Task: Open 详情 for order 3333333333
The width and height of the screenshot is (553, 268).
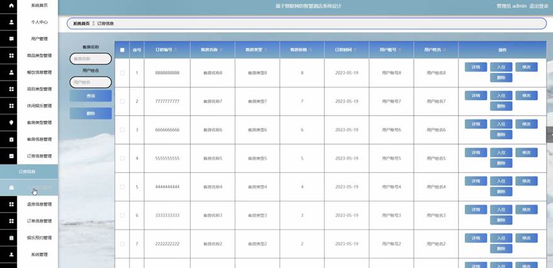Action: tap(476, 209)
